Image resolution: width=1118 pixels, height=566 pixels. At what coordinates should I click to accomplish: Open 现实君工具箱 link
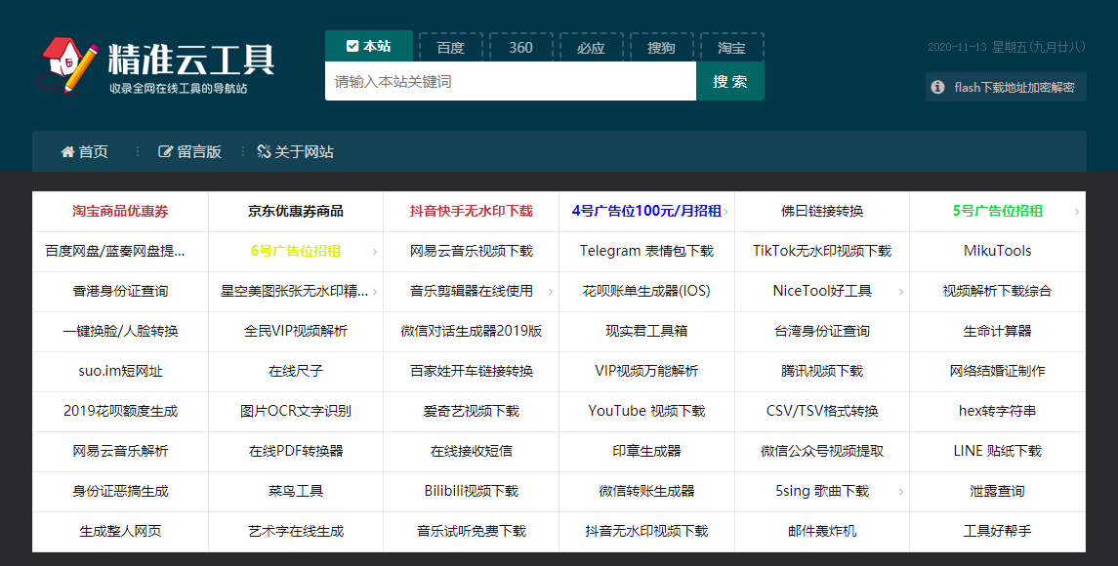pos(646,331)
